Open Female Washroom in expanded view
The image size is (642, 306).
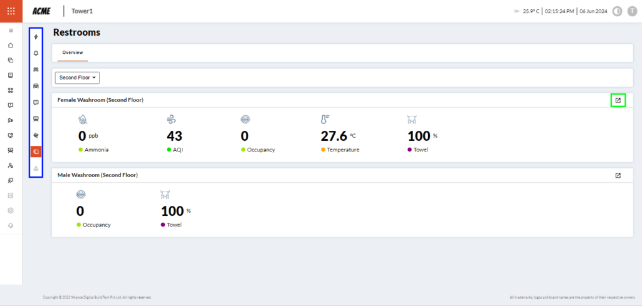tap(618, 100)
